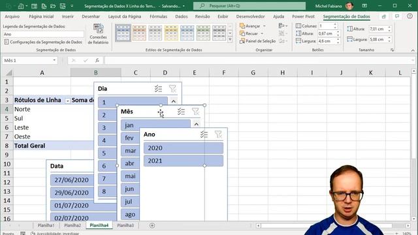Screen dimensions: 418x235
Task: Click the Insert Function fx icon
Action: (97, 61)
